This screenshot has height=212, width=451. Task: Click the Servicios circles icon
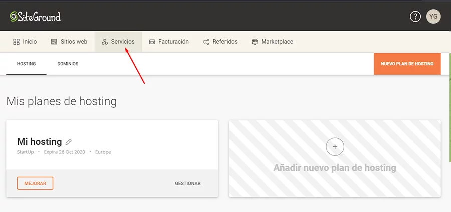[x=104, y=42]
